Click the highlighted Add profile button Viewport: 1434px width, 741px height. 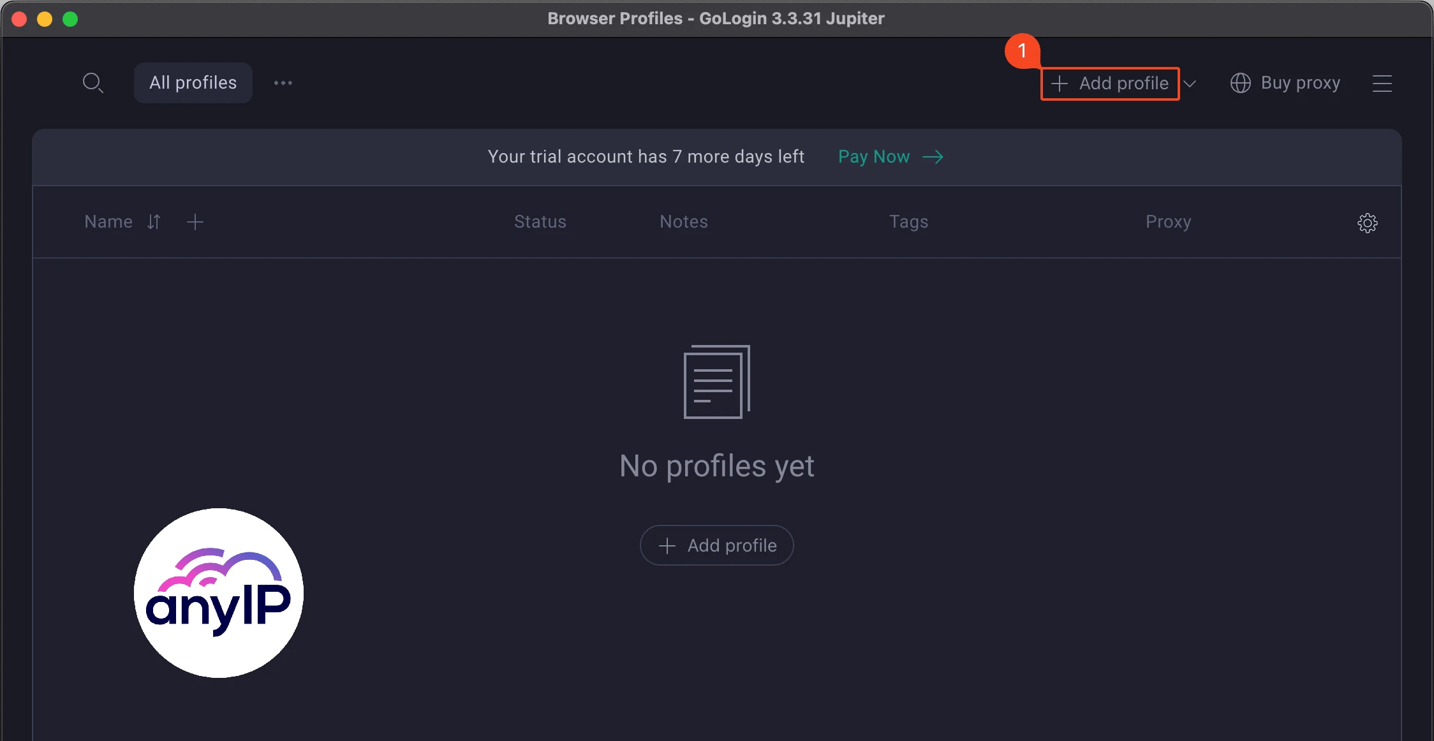[x=1109, y=83]
